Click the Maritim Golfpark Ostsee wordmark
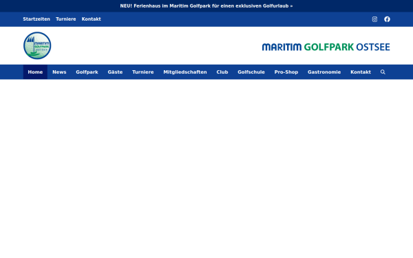The height and width of the screenshot is (258, 413). 326,47
